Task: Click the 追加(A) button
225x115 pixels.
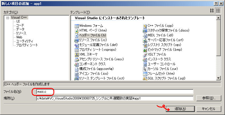Action: [180, 109]
